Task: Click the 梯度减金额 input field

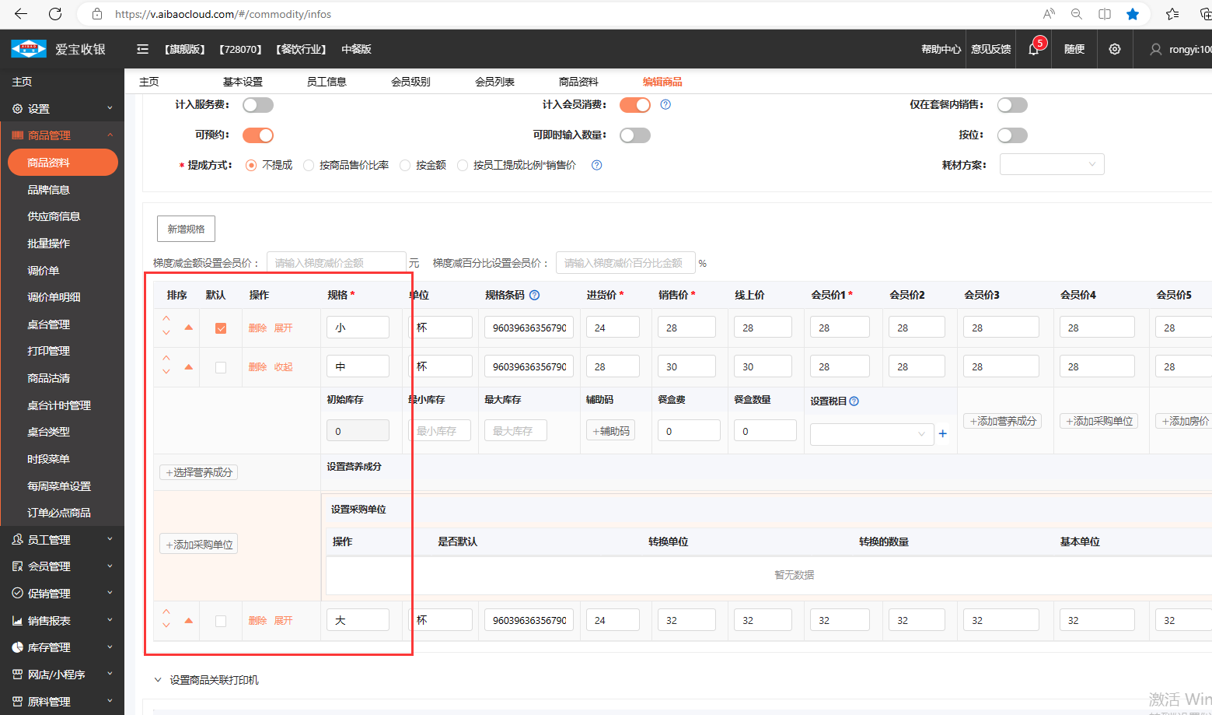Action: click(x=336, y=263)
